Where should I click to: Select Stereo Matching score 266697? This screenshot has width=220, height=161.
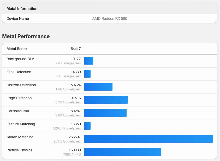click(x=75, y=137)
